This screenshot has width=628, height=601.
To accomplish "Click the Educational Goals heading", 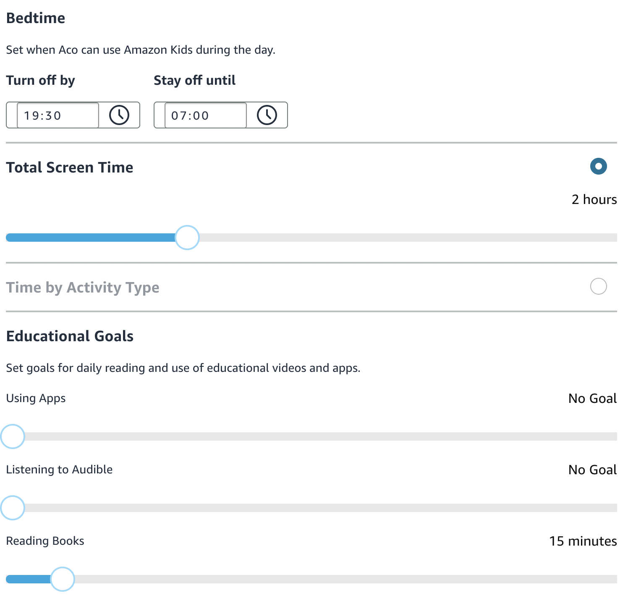I will [x=70, y=336].
